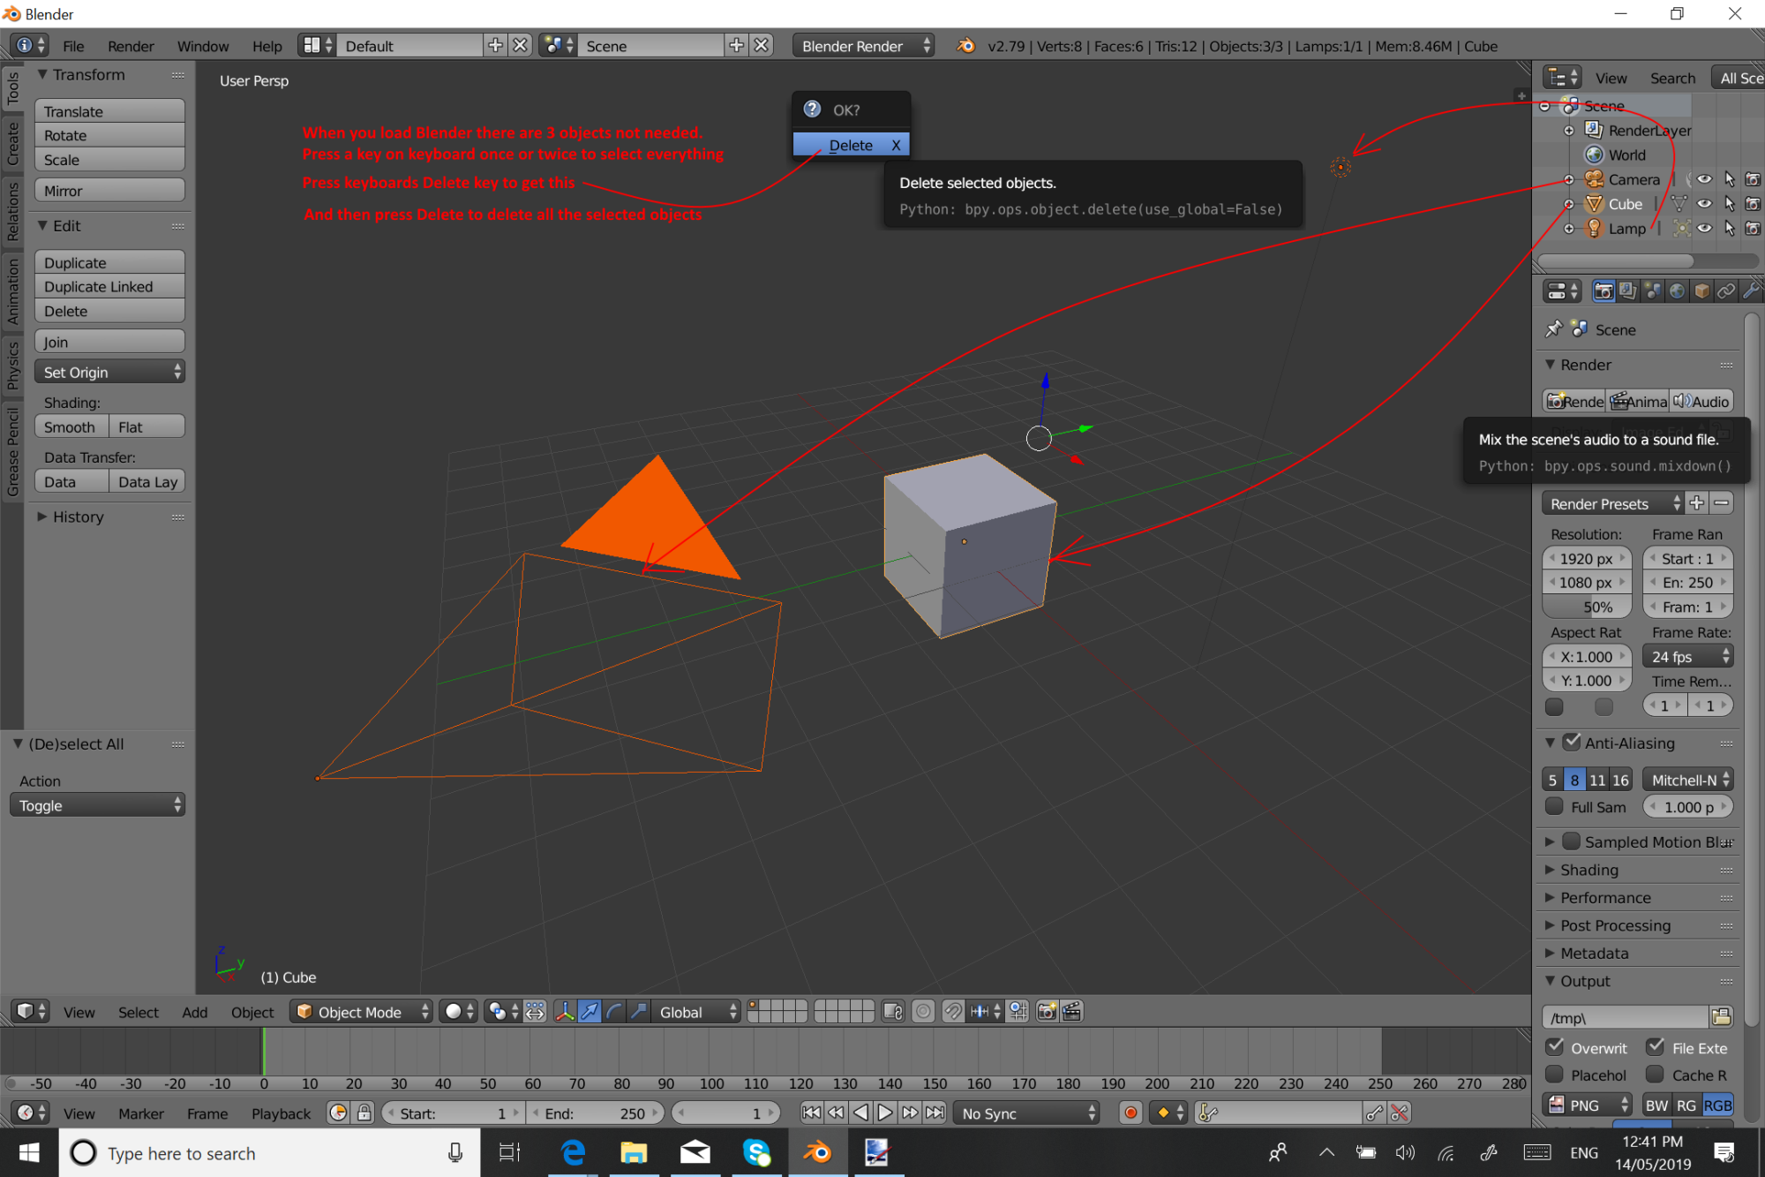The image size is (1765, 1177).
Task: Select the scale manipulator icon
Action: point(639,1012)
